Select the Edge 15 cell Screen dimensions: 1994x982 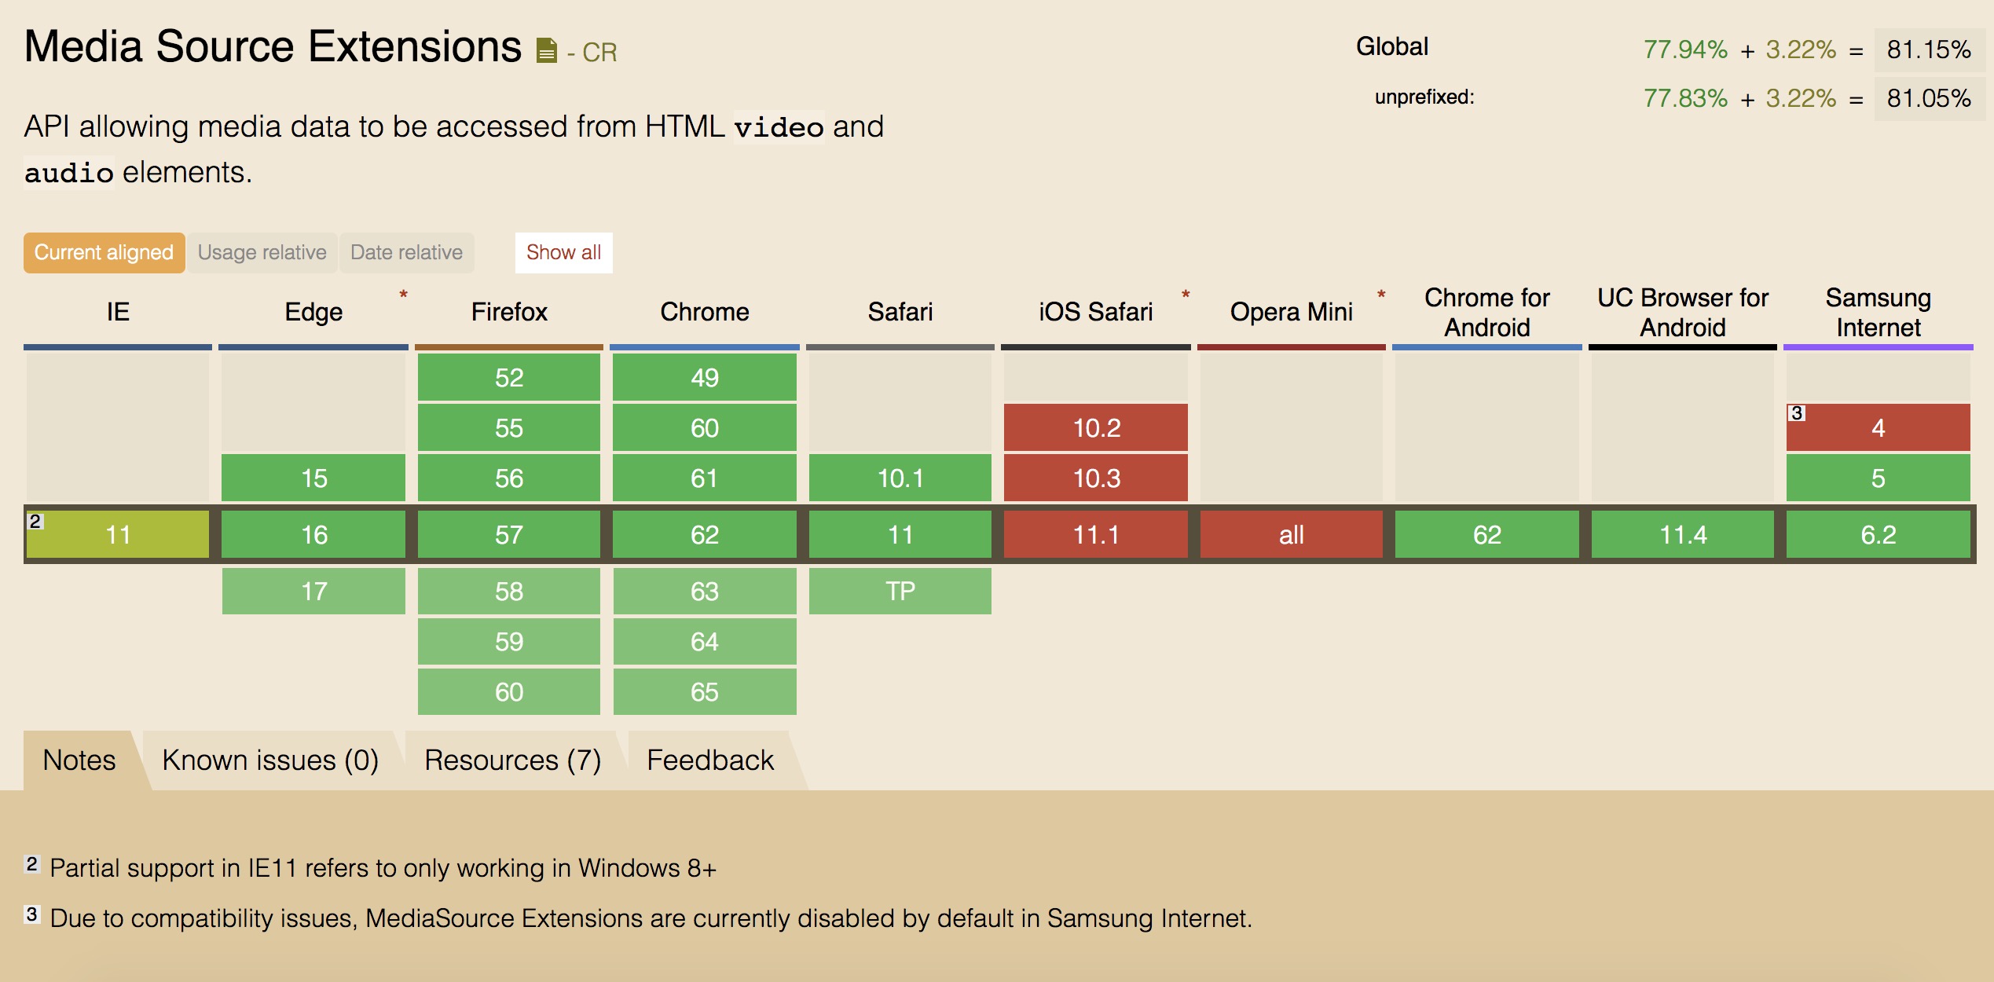tap(313, 478)
